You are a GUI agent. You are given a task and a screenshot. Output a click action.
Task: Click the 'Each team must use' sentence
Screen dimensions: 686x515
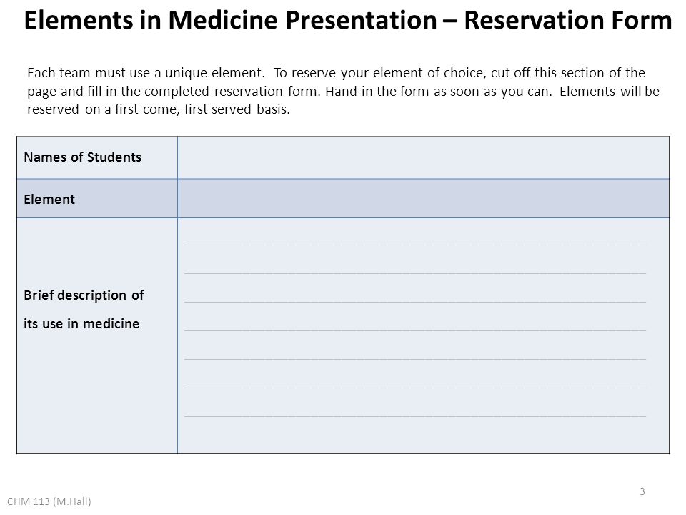click(146, 73)
